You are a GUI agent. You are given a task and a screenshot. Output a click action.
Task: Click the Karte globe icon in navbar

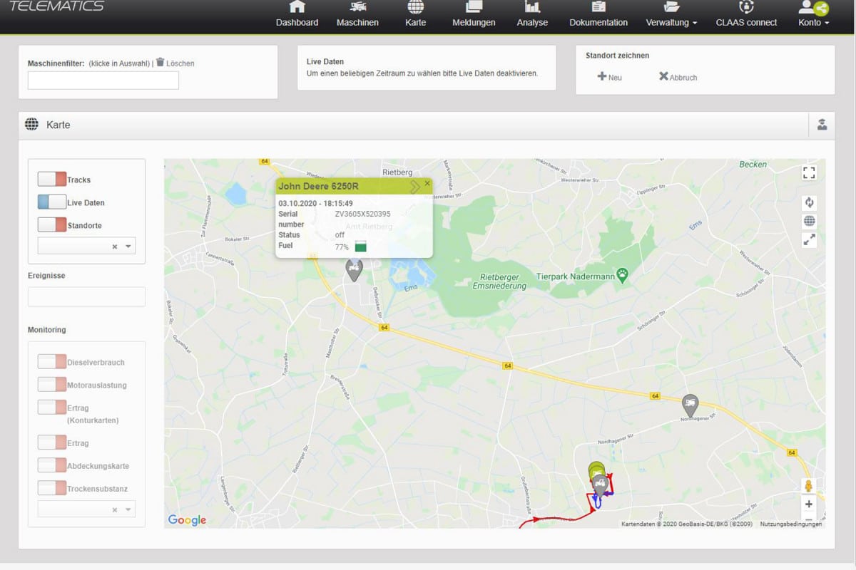415,6
